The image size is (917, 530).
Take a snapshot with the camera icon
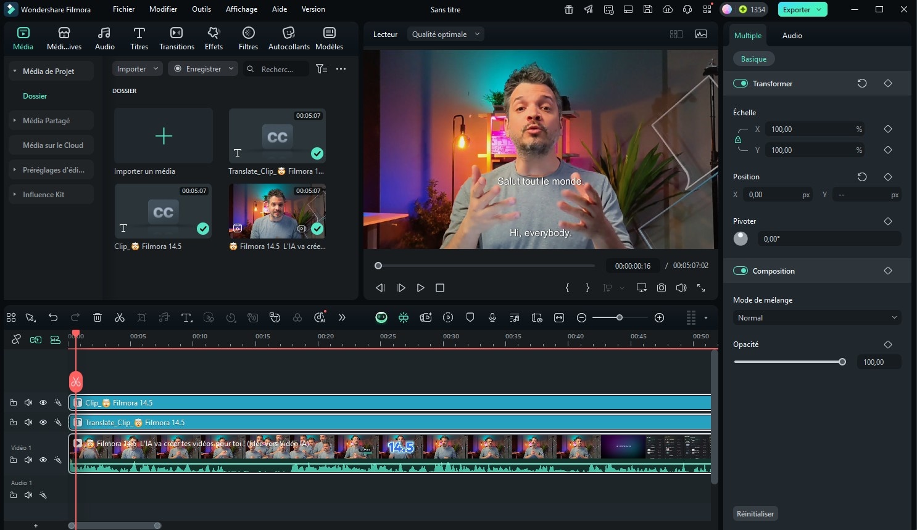tap(662, 288)
